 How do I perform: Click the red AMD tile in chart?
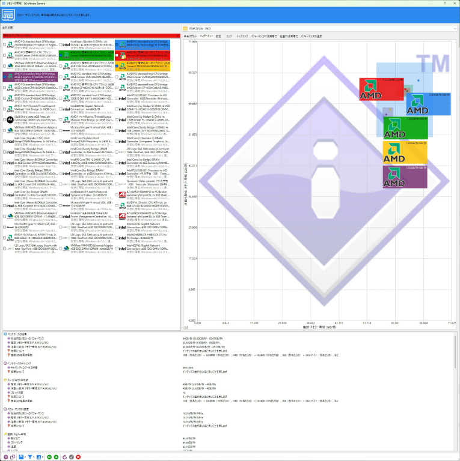(x=381, y=89)
